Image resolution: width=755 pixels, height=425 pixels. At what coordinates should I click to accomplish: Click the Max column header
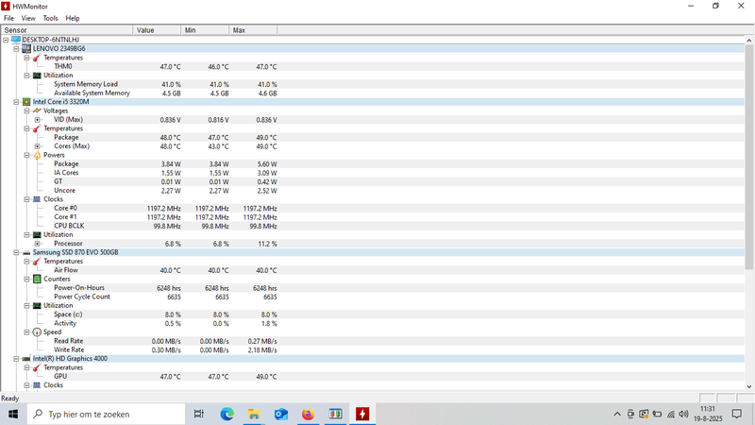(x=253, y=30)
